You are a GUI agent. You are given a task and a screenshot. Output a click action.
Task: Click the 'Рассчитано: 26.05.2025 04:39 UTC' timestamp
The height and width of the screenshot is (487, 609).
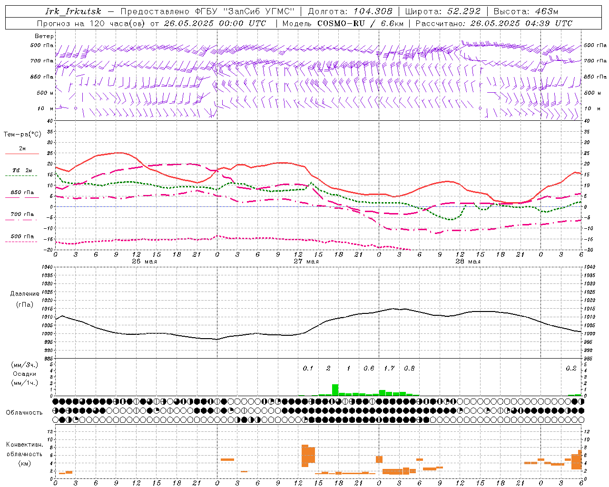pos(494,23)
